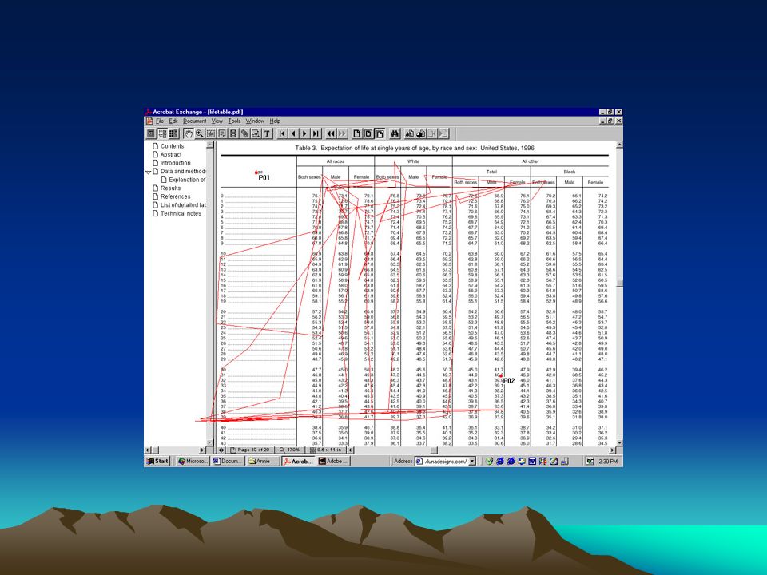Image resolution: width=767 pixels, height=575 pixels.
Task: Go to Next Page
Action: (304, 133)
